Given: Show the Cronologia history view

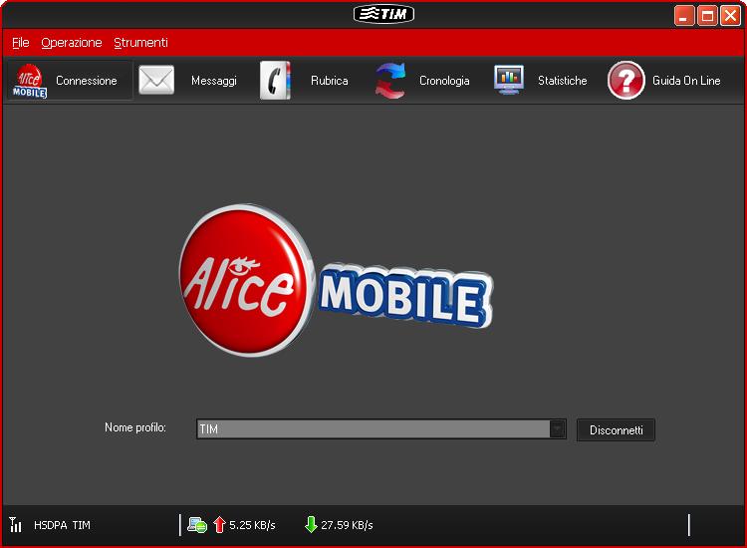Looking at the screenshot, I should pyautogui.click(x=390, y=81).
